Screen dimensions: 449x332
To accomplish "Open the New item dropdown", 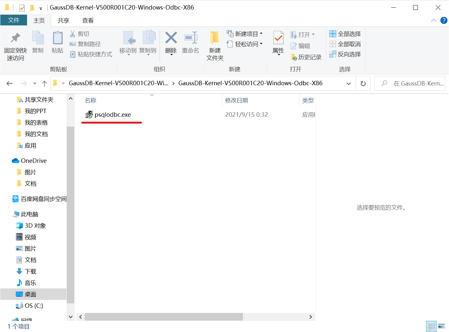I will coord(245,34).
